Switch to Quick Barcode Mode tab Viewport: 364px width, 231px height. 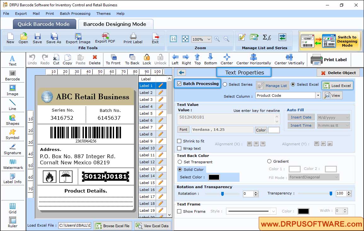pos(44,24)
